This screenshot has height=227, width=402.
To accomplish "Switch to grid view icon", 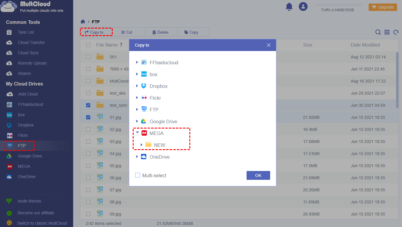I will pos(387,32).
